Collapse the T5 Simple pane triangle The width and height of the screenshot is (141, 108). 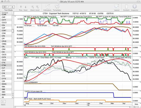coord(15,25)
